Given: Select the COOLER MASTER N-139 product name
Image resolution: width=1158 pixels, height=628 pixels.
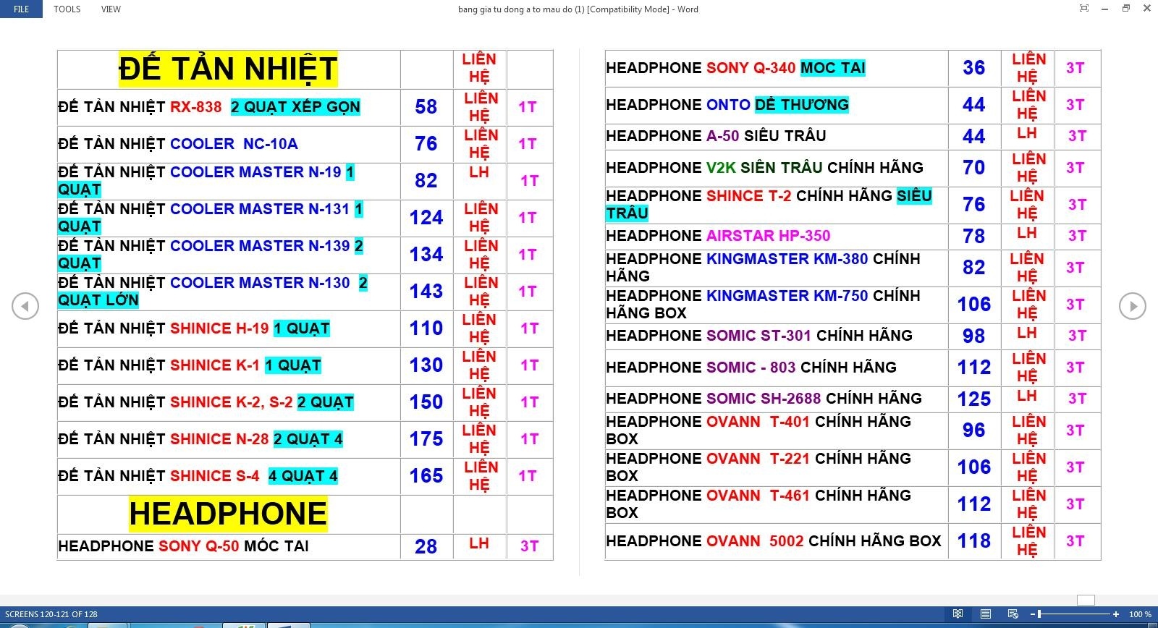Looking at the screenshot, I should click(x=260, y=246).
